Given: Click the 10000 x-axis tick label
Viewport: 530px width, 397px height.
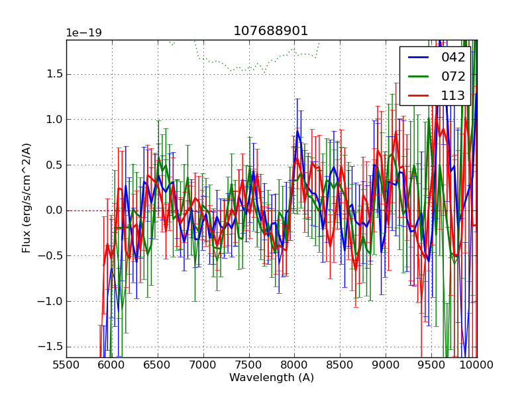Looking at the screenshot, I should (476, 365).
